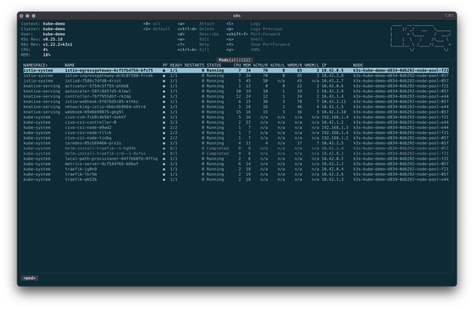Click the NAME column header
Image resolution: width=474 pixels, height=309 pixels.
pyautogui.click(x=69, y=65)
